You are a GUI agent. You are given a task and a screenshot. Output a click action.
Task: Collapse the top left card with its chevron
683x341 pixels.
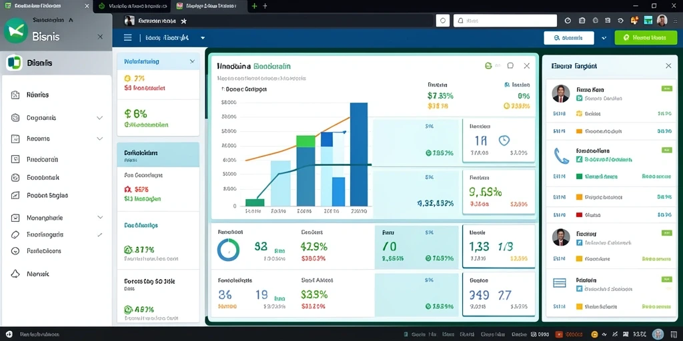point(192,62)
